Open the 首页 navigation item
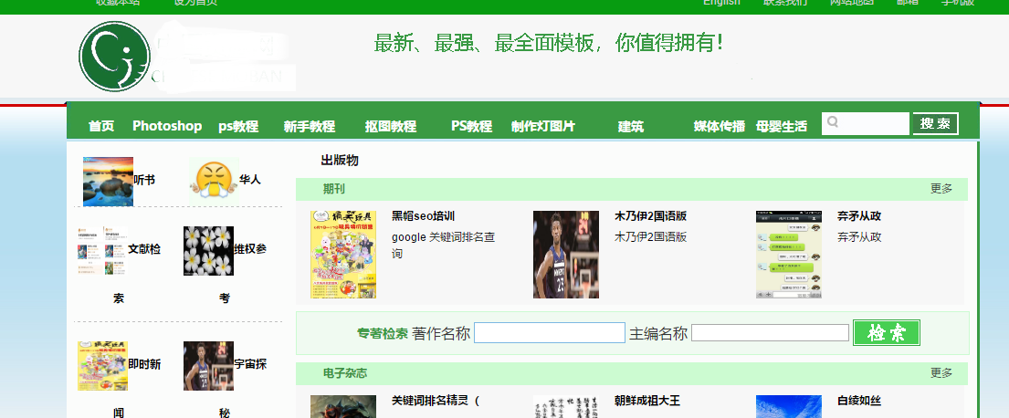Viewport: 1009px width, 418px height. (101, 126)
